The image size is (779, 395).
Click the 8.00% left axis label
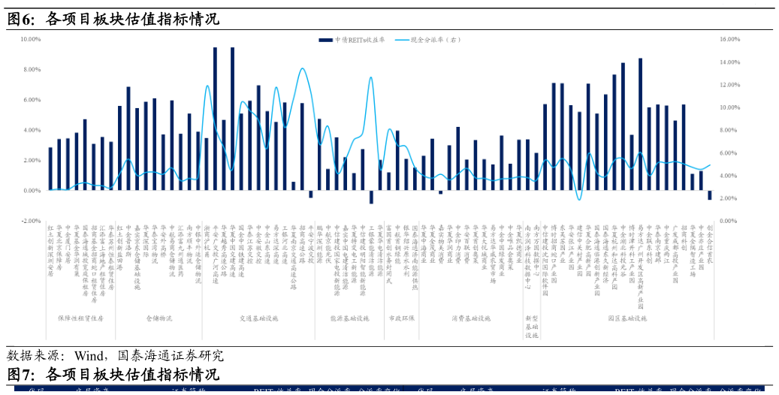pos(32,70)
